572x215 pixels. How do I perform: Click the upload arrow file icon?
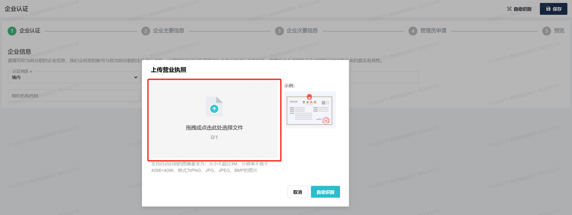214,106
